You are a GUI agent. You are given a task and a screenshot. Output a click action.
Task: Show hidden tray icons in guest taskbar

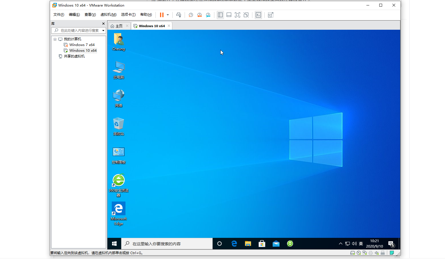[340, 244]
